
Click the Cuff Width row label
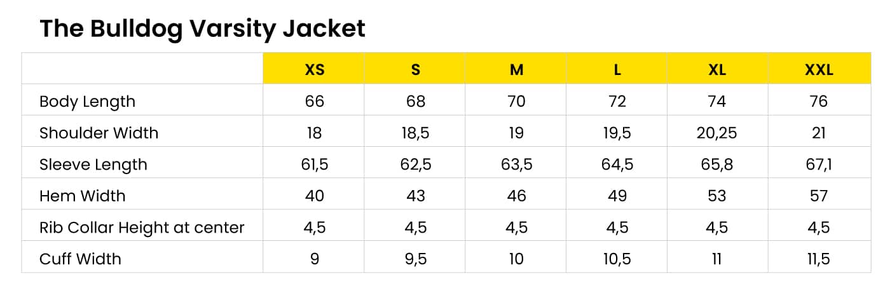(80, 259)
